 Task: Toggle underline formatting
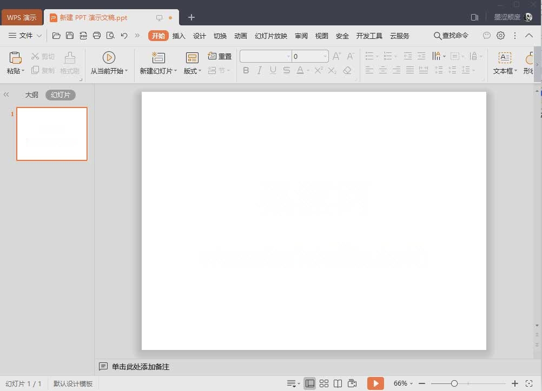click(273, 70)
